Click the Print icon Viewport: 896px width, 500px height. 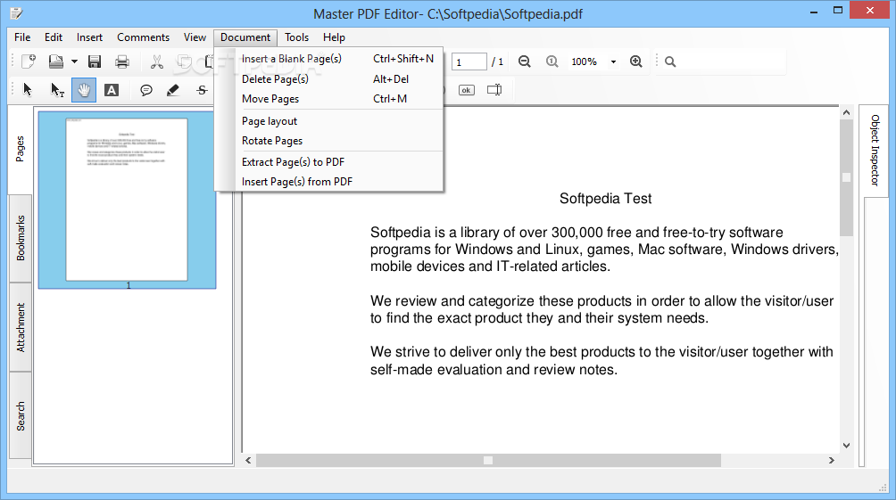(121, 61)
